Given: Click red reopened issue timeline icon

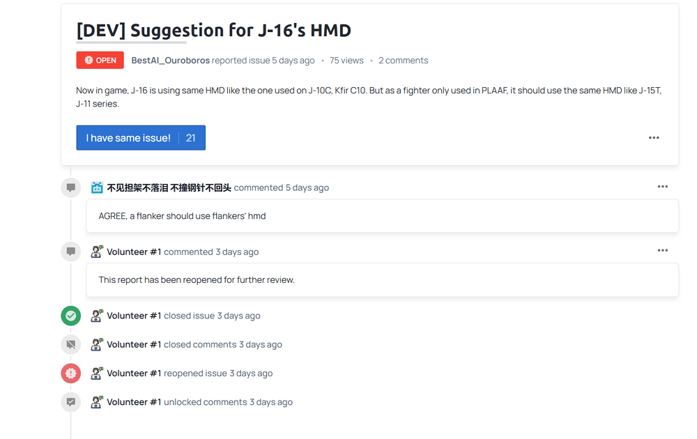Looking at the screenshot, I should (x=70, y=373).
